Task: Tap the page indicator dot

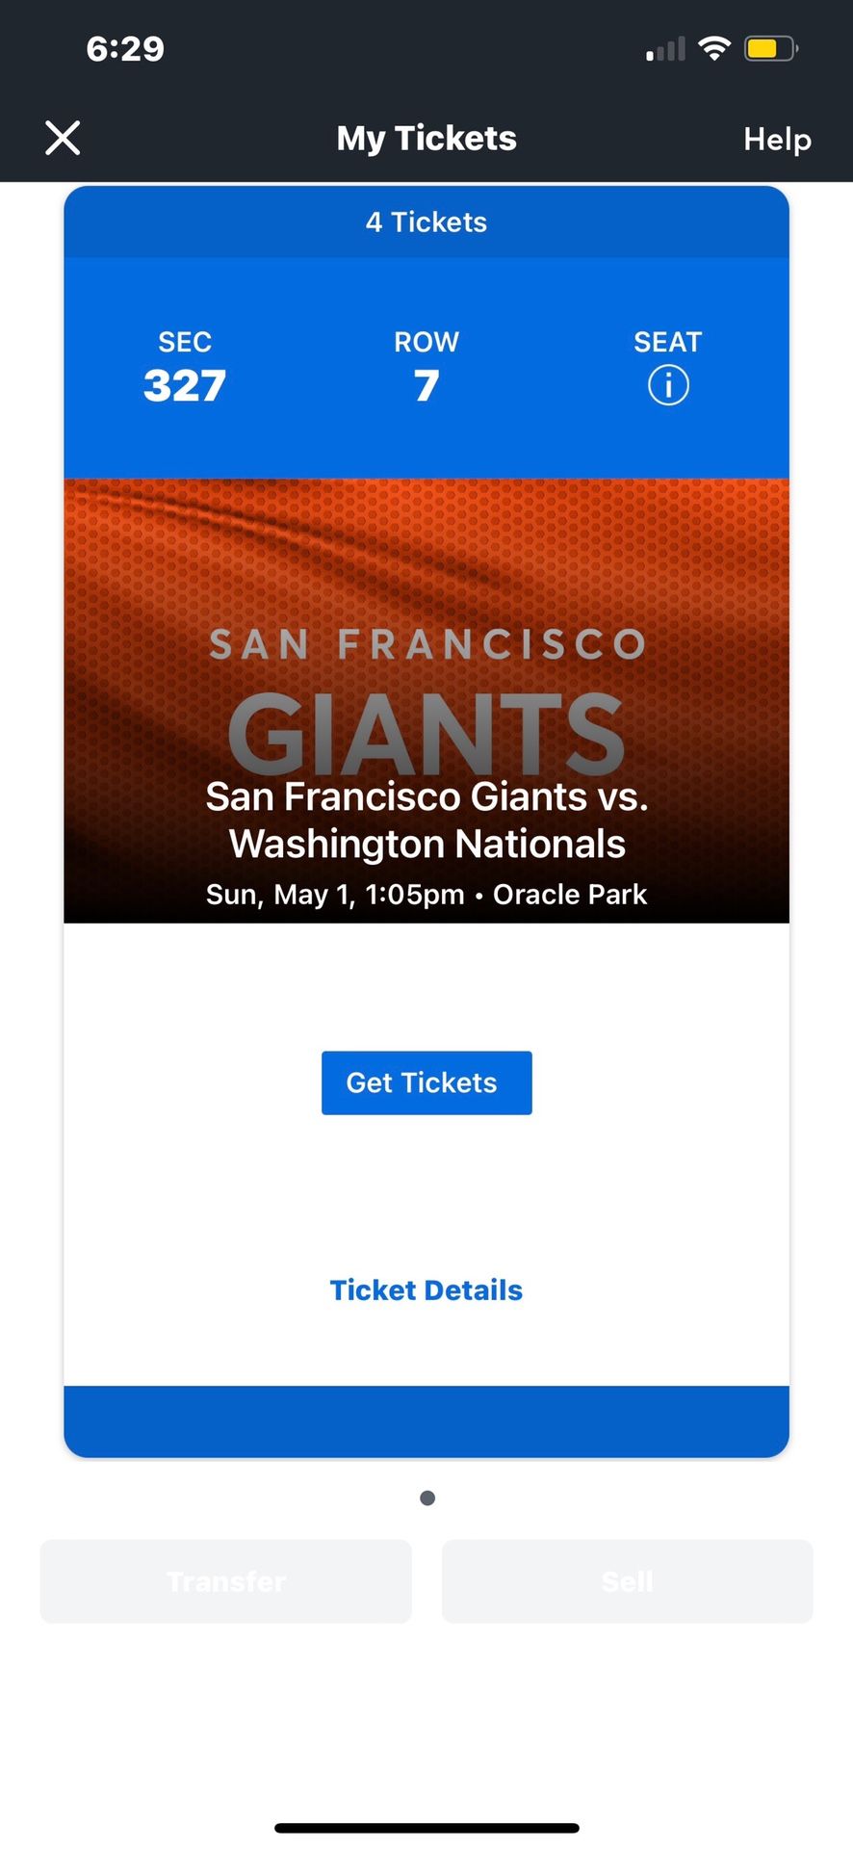Action: point(427,1497)
